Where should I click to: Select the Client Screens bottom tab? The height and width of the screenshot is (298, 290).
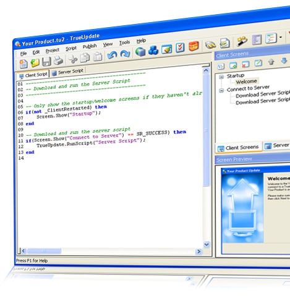click(x=239, y=147)
